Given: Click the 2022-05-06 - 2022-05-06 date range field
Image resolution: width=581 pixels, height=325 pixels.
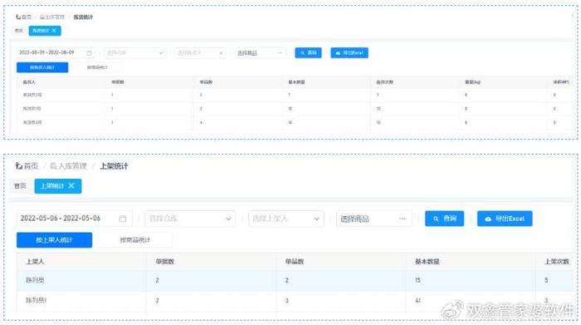Looking at the screenshot, I should pos(74,219).
